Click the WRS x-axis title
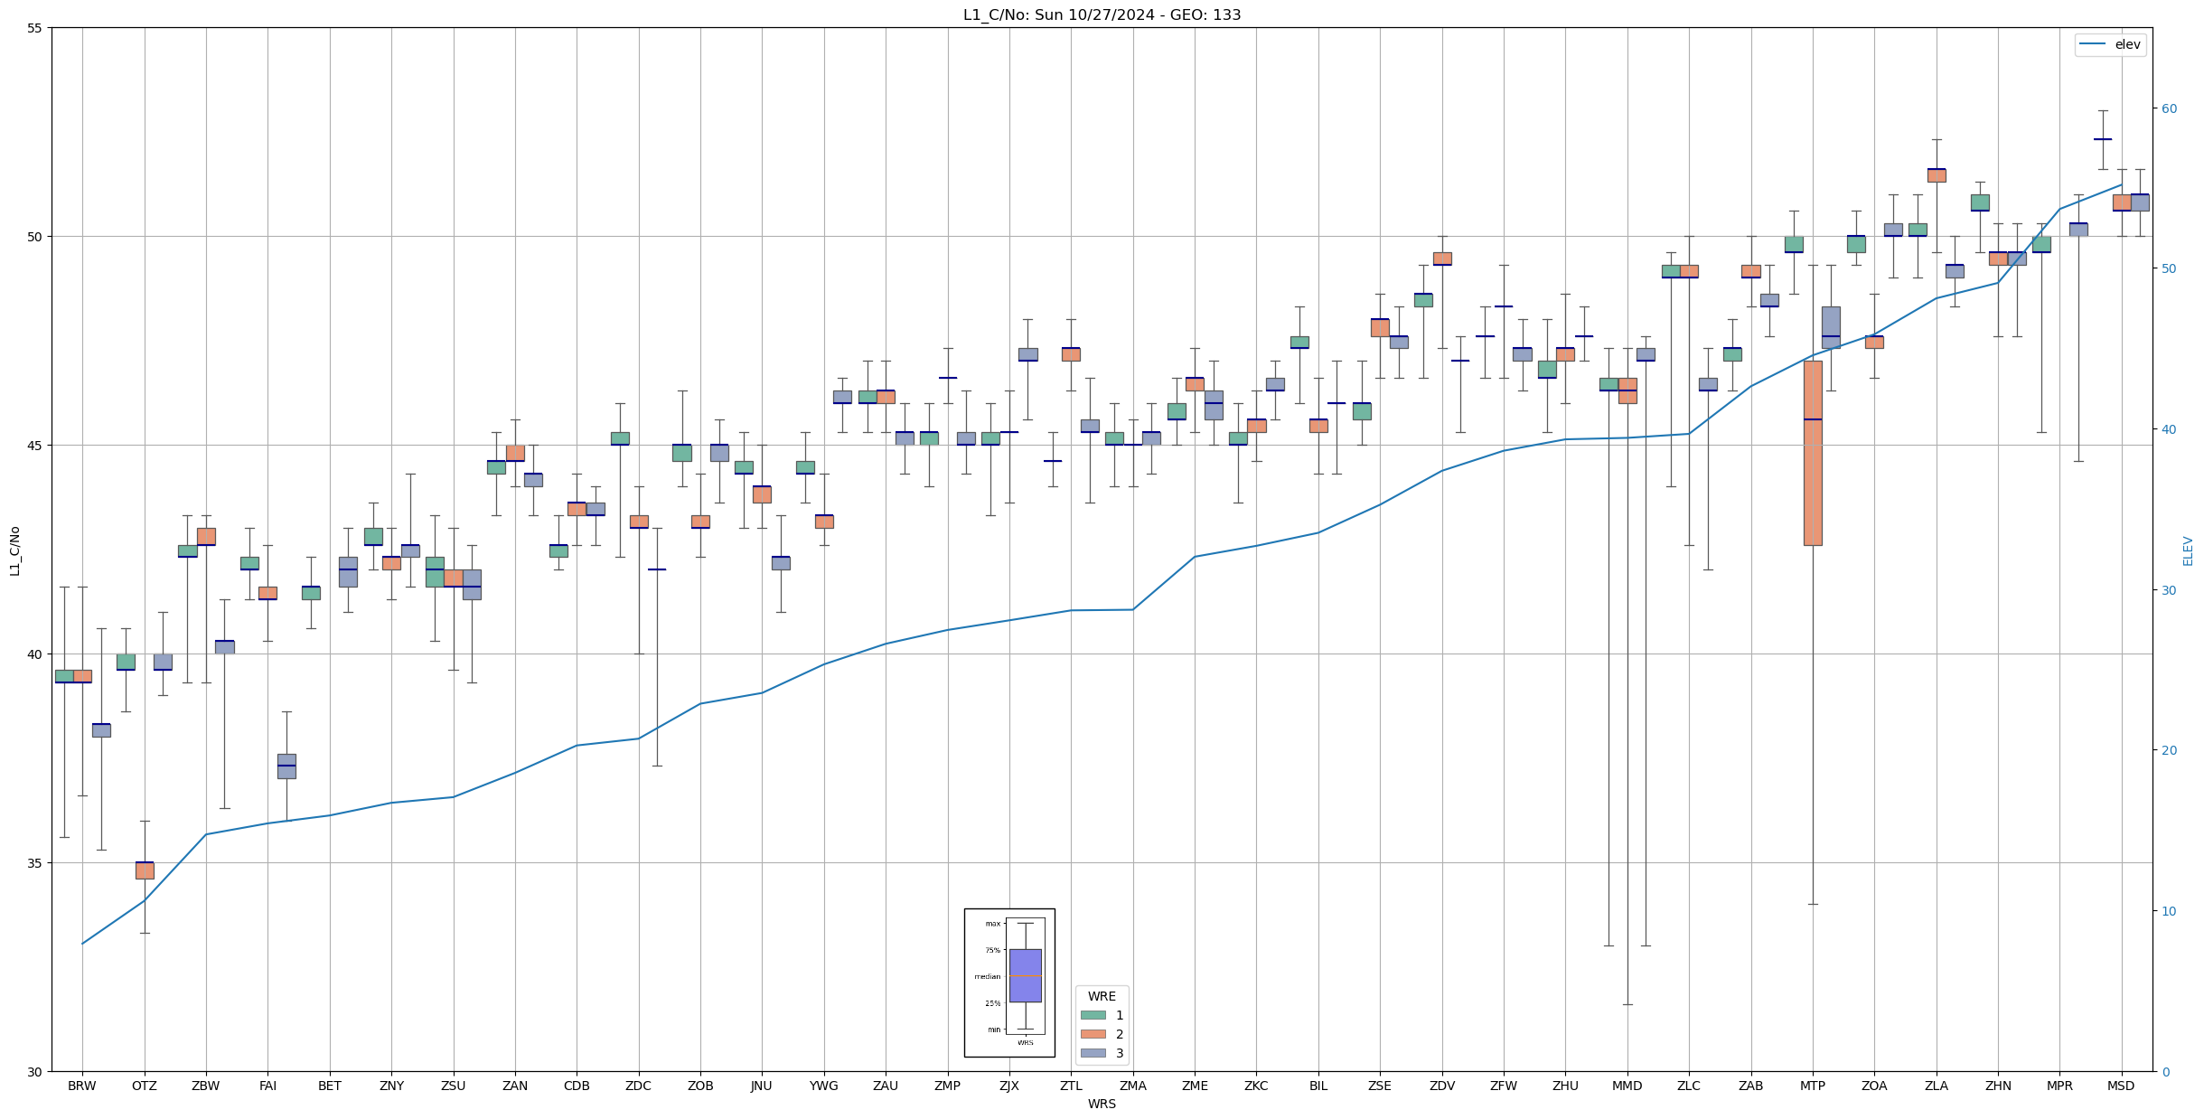Viewport: 2204px width, 1119px height. click(1102, 1104)
